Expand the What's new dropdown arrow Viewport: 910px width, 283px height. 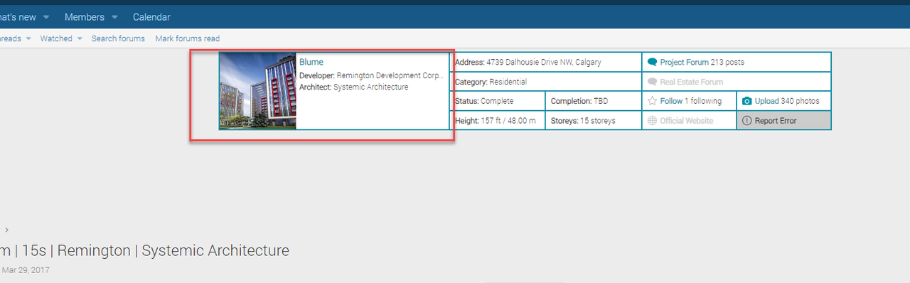pyautogui.click(x=46, y=17)
